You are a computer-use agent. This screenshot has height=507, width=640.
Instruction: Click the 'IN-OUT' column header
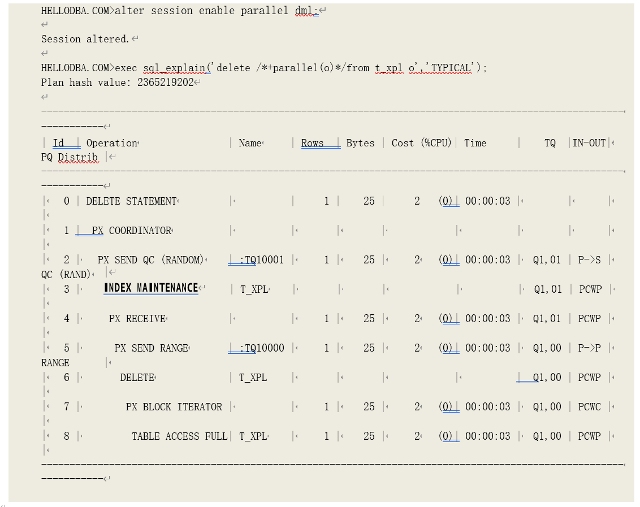pyautogui.click(x=589, y=143)
